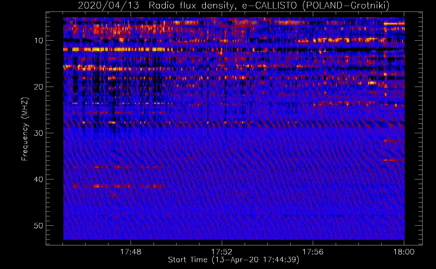
Task: Click the 17:48 time tick label
Action: coord(131,252)
